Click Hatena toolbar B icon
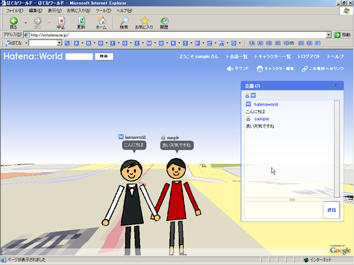The image size is (354, 265). pos(88,43)
